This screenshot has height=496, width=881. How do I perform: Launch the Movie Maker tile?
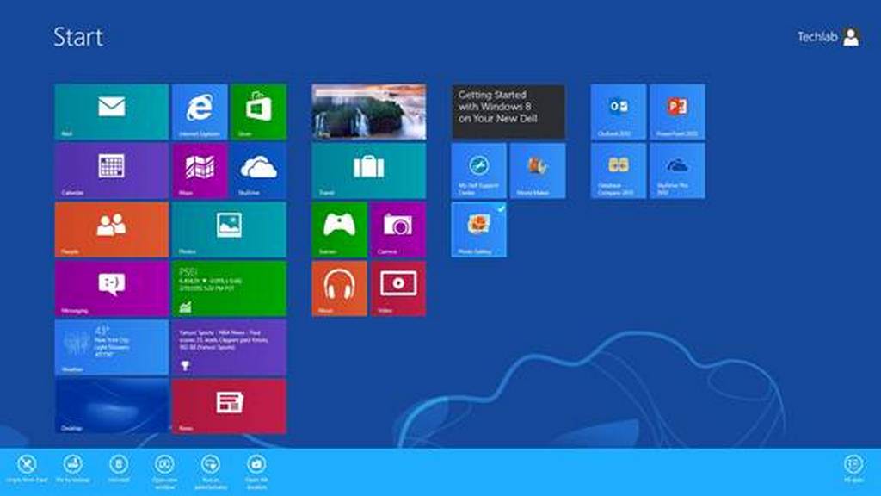(538, 170)
